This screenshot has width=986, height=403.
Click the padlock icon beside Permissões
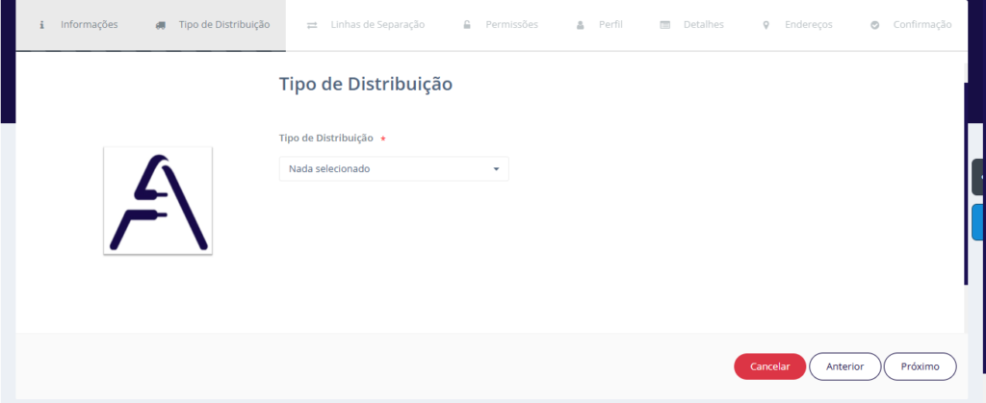[467, 25]
